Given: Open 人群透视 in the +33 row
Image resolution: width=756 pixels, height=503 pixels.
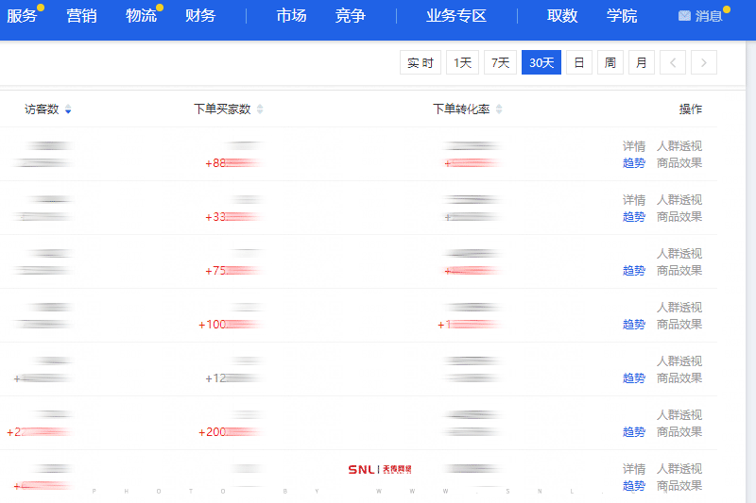Looking at the screenshot, I should pyautogui.click(x=679, y=200).
